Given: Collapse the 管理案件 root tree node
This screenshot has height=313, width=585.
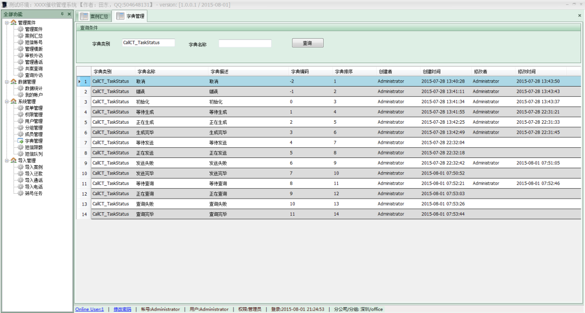Looking at the screenshot, I should (x=6, y=23).
